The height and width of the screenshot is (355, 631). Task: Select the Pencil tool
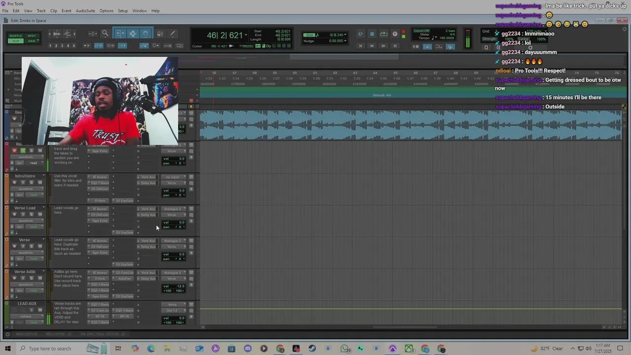point(173,34)
